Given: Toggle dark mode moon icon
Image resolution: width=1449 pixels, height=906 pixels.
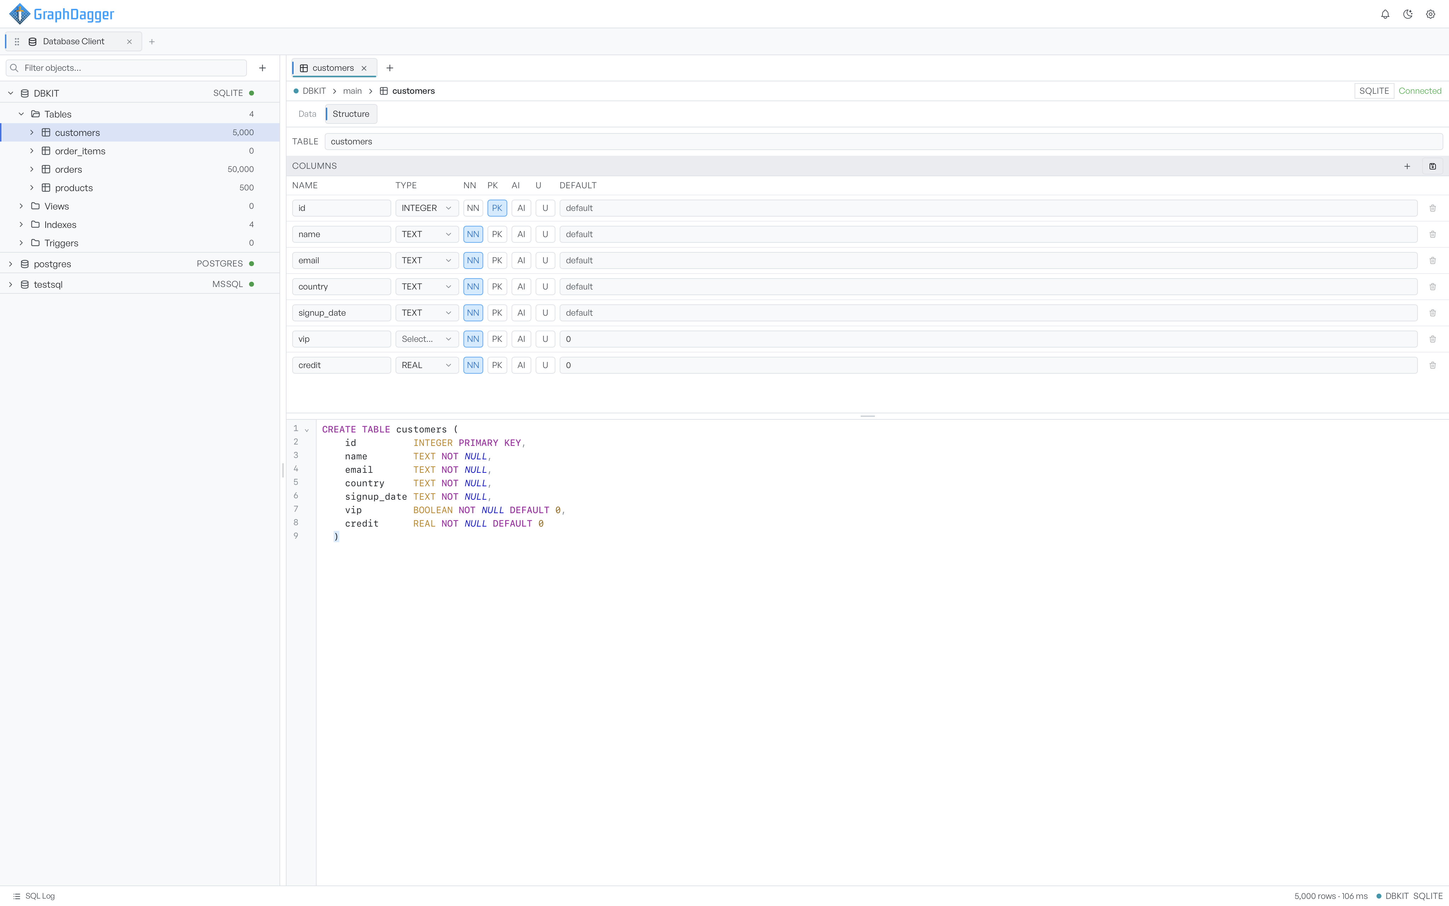Looking at the screenshot, I should [1408, 15].
